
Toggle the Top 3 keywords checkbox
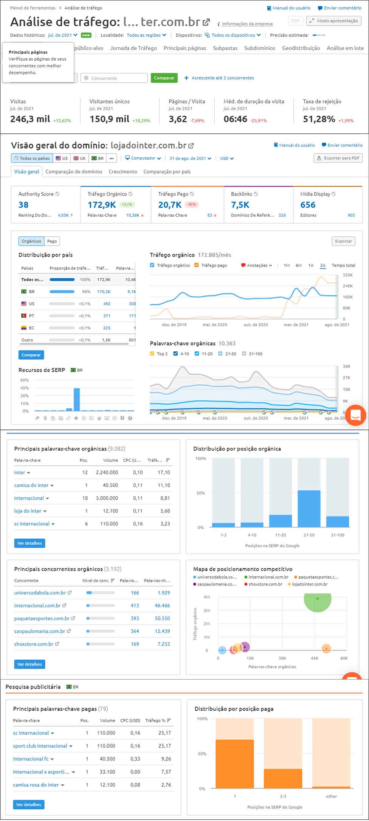(x=152, y=354)
